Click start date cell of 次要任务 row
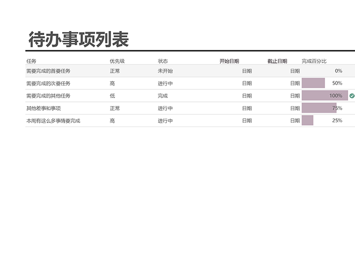Screen dimensions: 355x273 [247, 83]
